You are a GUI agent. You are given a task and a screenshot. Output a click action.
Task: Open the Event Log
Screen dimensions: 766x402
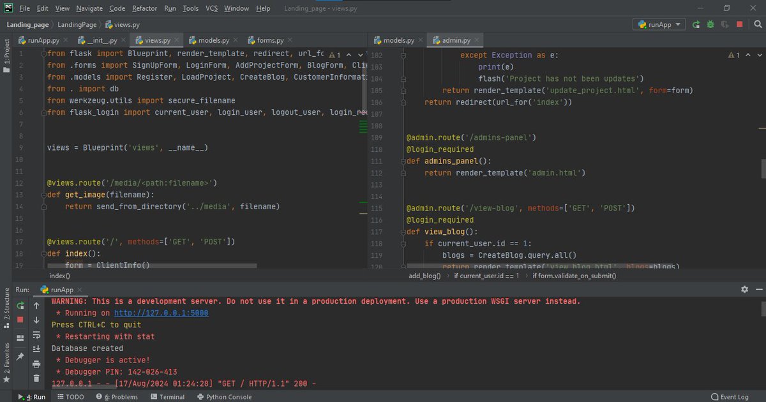pyautogui.click(x=730, y=396)
